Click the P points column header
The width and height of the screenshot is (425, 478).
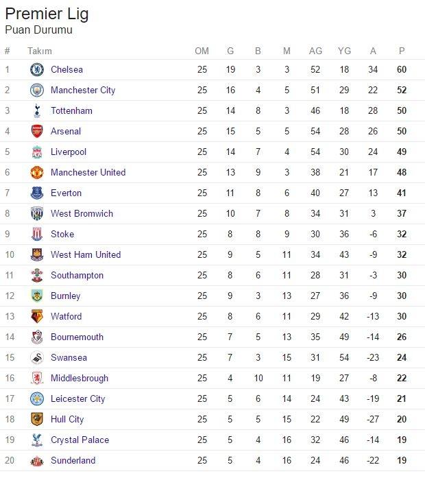click(x=402, y=51)
